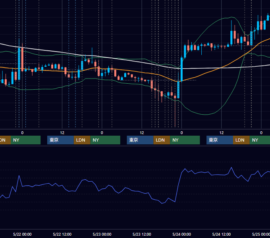
Task: Click the 5/22 12:00 date label
Action: pos(62,234)
